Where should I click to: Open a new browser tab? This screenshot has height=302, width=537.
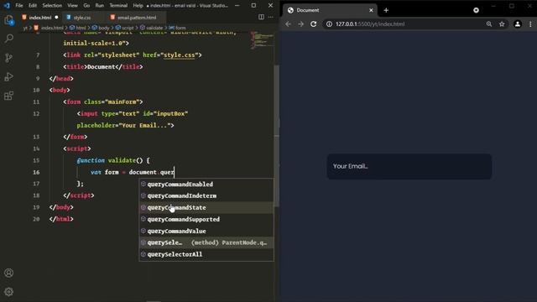(386, 10)
